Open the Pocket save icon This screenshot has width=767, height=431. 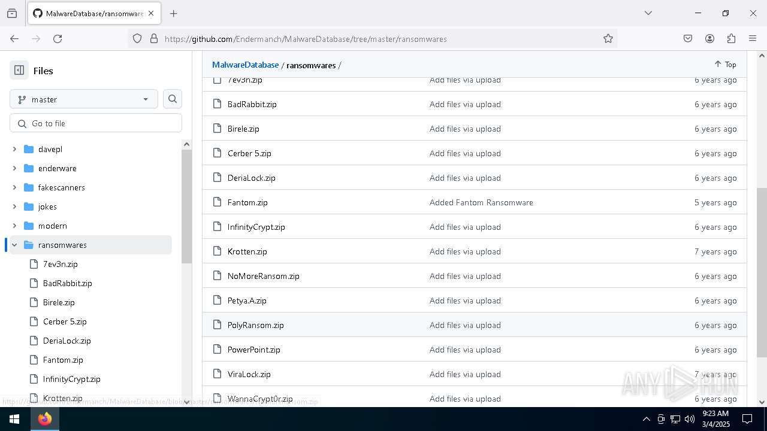click(x=688, y=38)
